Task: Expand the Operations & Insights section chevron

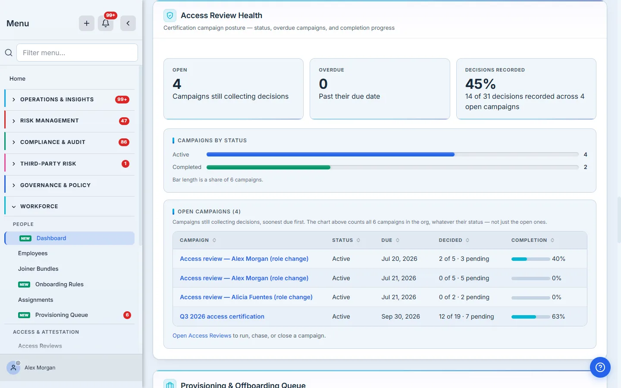Action: (14, 100)
